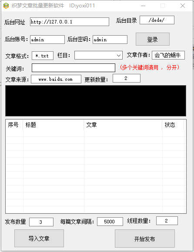Close the 织梦文章批量更新软件 window
Image resolution: width=194 pixels, height=252 pixels.
click(x=183, y=6)
